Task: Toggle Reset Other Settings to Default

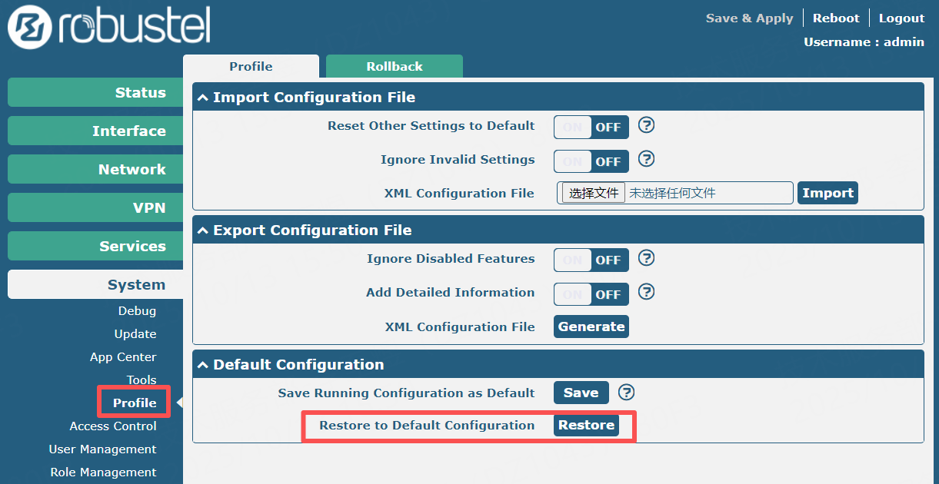Action: coord(591,127)
